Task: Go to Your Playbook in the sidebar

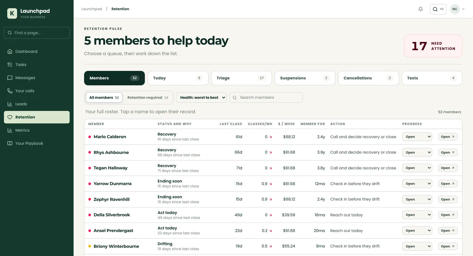Action: [37, 143]
